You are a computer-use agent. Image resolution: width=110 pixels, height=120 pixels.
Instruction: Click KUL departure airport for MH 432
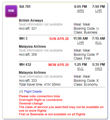(80, 69)
